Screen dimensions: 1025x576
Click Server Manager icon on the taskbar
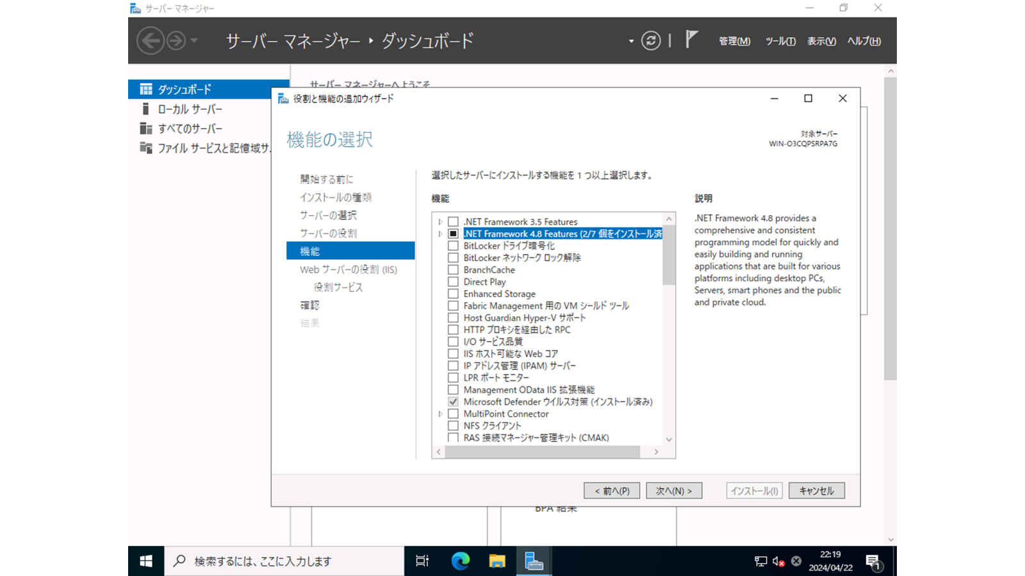point(534,561)
